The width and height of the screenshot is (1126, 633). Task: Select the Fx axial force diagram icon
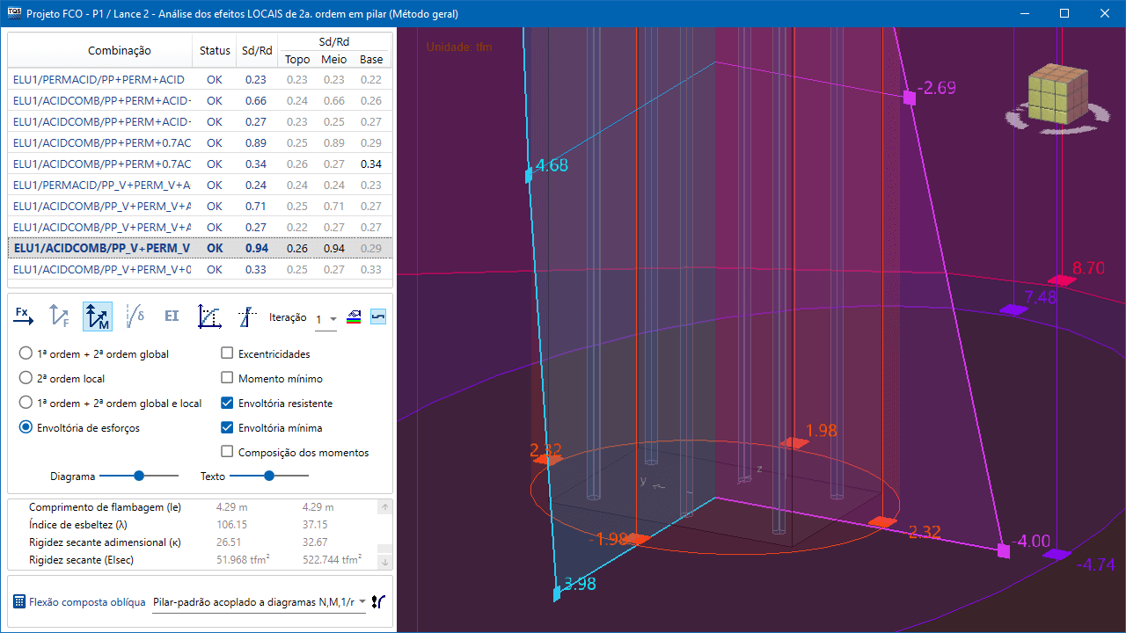[x=24, y=316]
